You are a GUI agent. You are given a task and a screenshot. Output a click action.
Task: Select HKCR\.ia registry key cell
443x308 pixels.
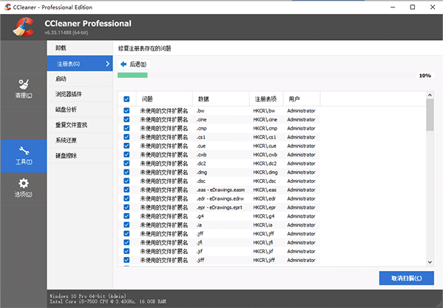coord(263,225)
